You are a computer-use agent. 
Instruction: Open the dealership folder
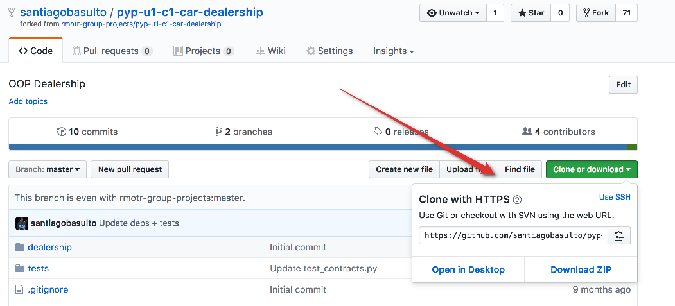tap(49, 247)
